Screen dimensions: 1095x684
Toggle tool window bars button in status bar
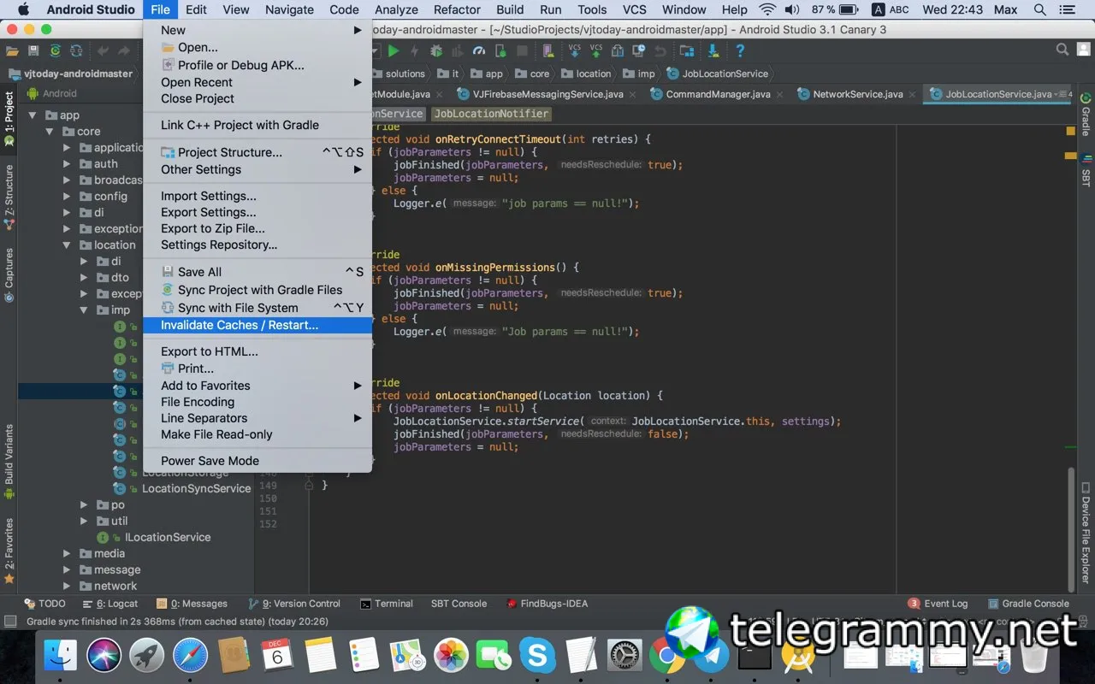(x=10, y=622)
